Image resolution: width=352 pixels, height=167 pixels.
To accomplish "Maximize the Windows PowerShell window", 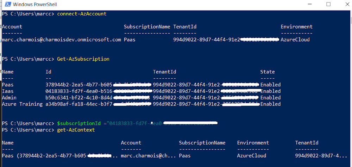I will [328, 4].
